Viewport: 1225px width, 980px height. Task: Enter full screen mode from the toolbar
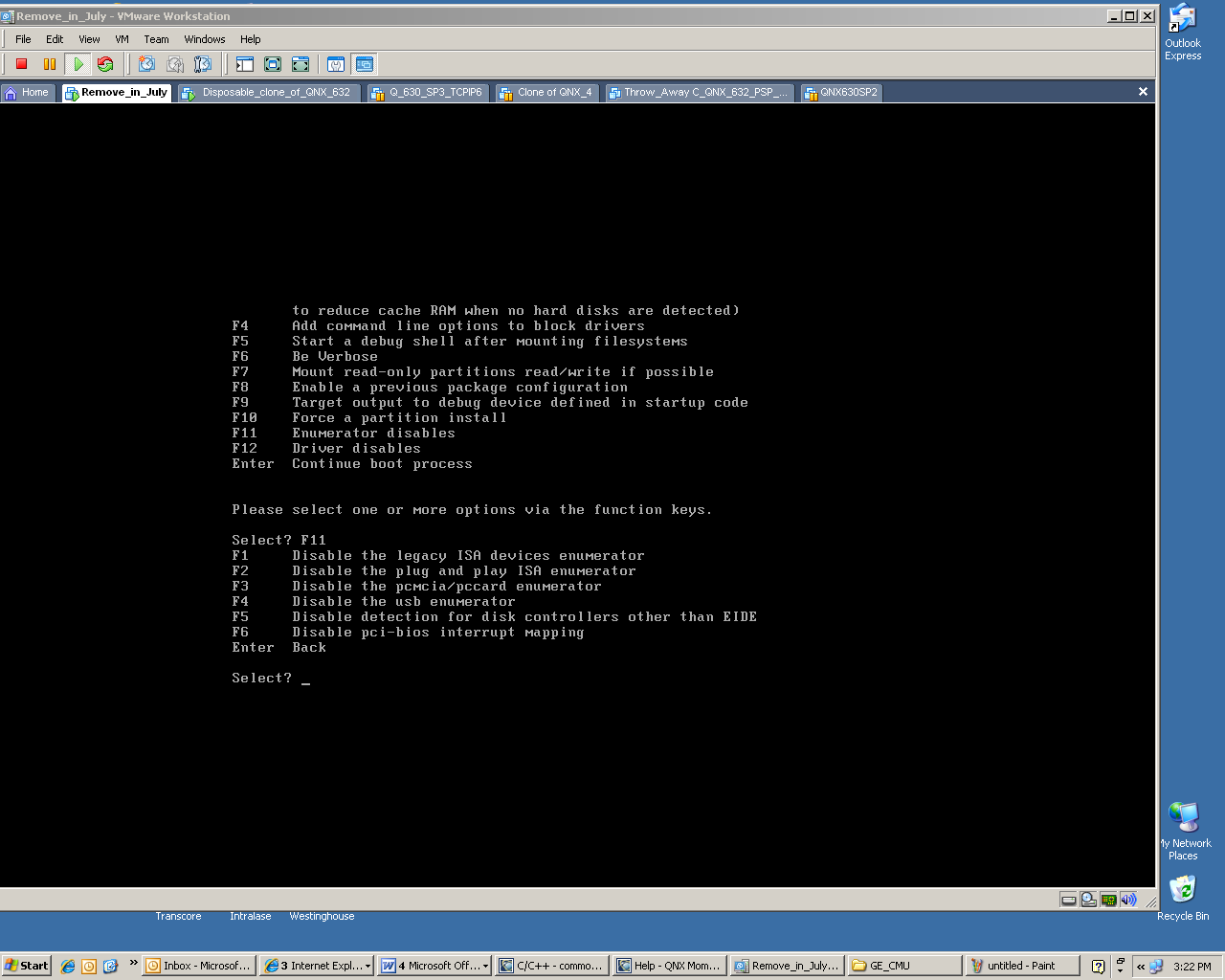273,64
